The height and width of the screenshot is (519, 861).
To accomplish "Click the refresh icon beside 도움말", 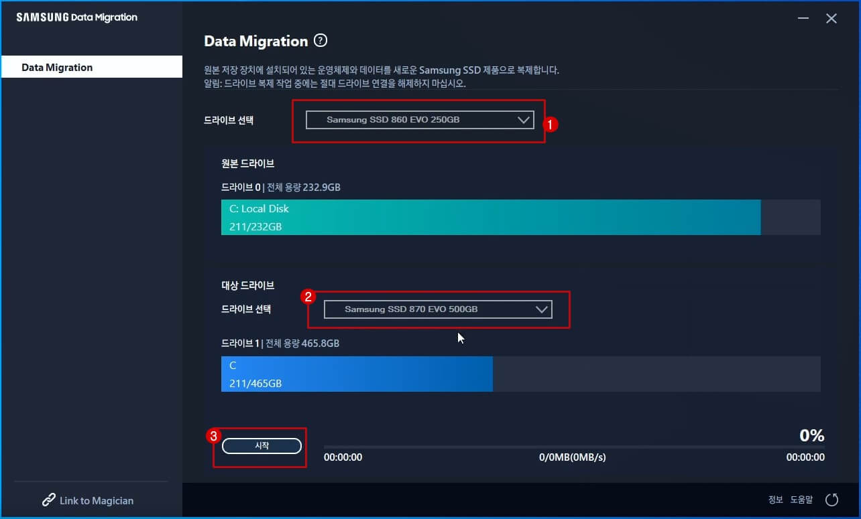I will point(831,500).
